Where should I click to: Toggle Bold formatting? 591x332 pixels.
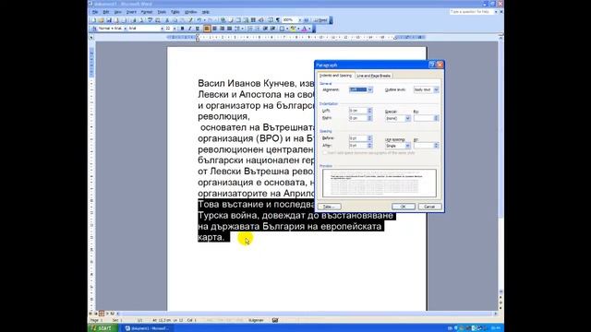tap(183, 29)
